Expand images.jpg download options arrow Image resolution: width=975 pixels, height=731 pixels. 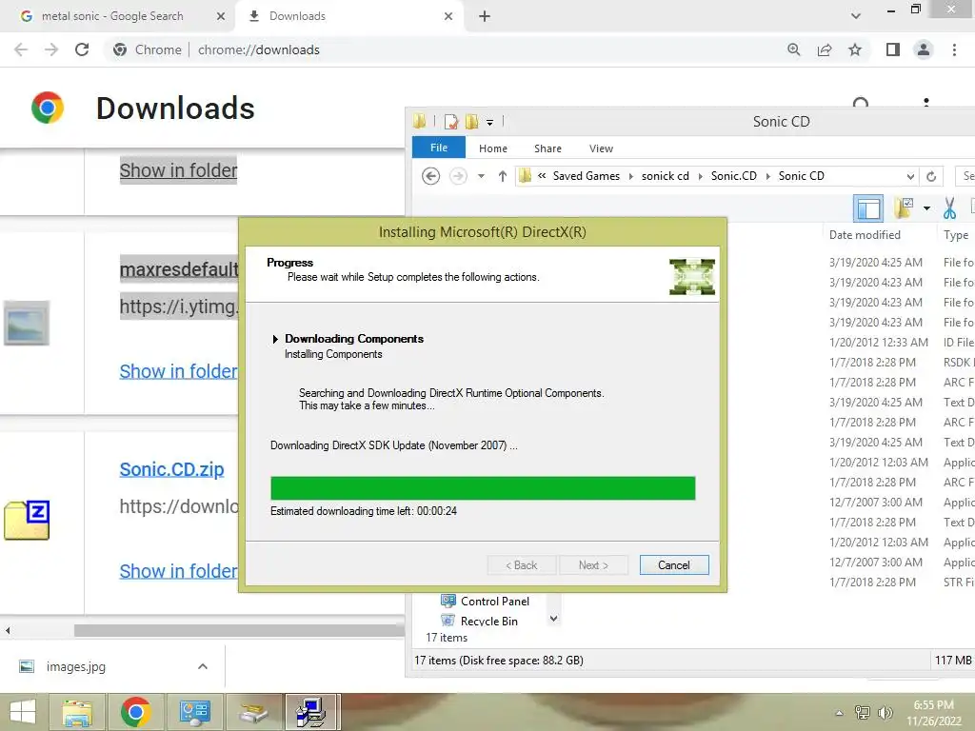pyautogui.click(x=203, y=666)
